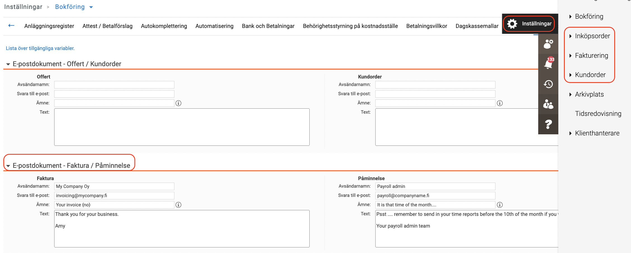Switch to Anläggningsregister tab

49,26
